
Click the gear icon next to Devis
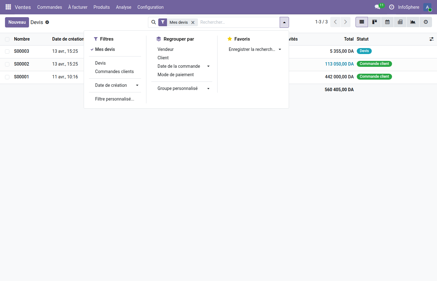point(47,22)
